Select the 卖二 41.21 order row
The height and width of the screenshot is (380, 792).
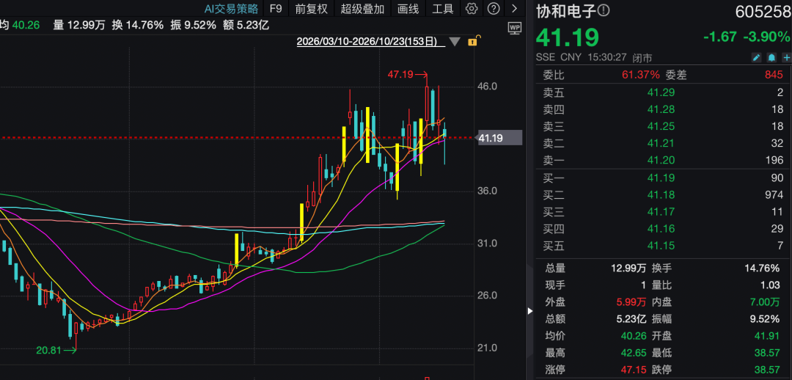point(663,144)
